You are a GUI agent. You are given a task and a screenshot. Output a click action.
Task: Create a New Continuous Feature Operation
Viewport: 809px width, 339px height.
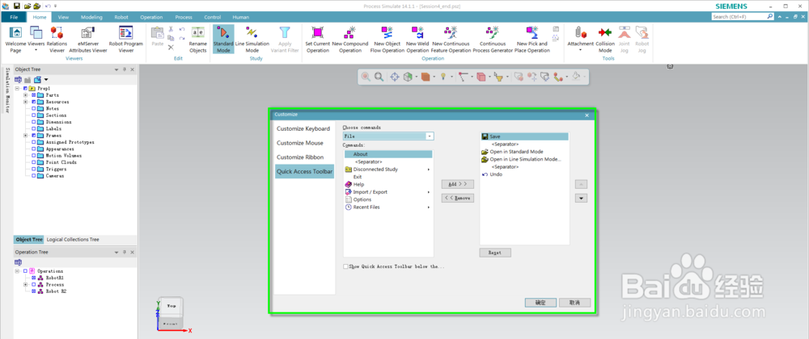pos(451,39)
